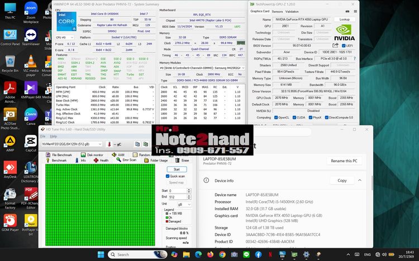Toggle the DirectCompute 5.0 checkbox in GPU-Z

[x=327, y=118]
